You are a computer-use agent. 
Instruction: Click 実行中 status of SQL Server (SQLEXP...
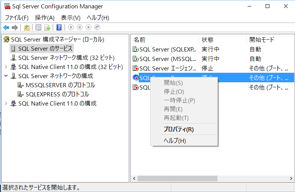[x=211, y=49]
